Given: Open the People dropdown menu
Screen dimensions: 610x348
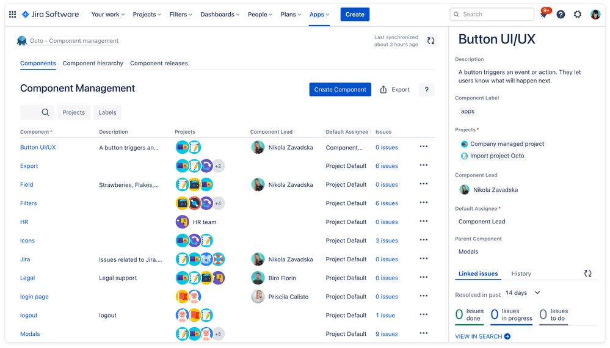Looking at the screenshot, I should click(260, 15).
